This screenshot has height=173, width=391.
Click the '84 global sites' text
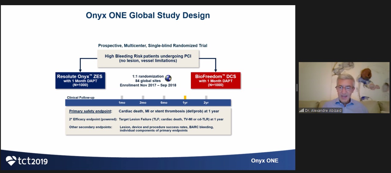pos(148,81)
